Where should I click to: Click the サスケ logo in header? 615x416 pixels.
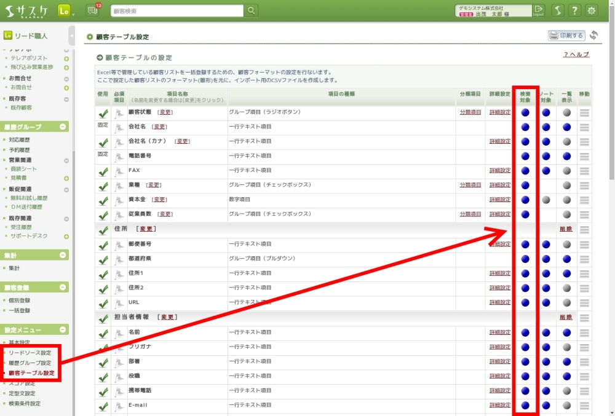pyautogui.click(x=27, y=10)
